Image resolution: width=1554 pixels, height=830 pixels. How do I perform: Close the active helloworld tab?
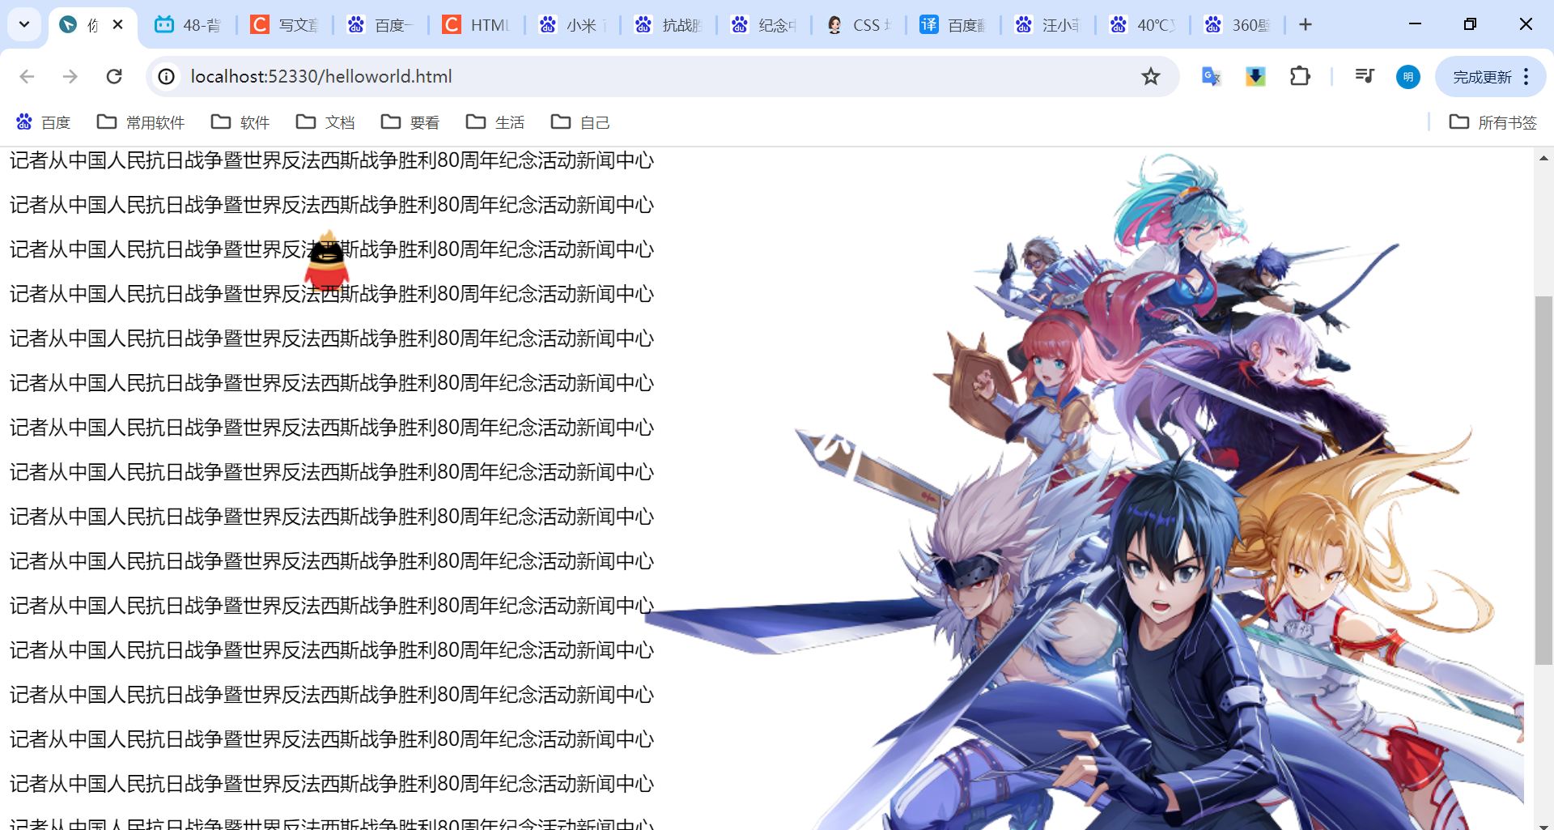(118, 25)
